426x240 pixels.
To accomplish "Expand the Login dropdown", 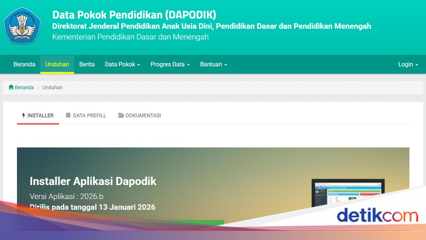I will coord(408,64).
